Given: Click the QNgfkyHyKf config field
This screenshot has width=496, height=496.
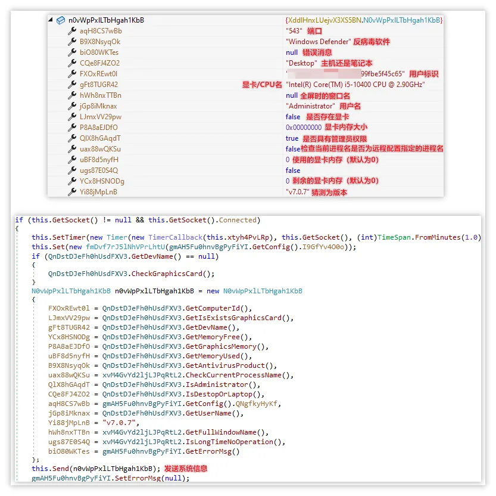Looking at the screenshot, I should coord(256,404).
